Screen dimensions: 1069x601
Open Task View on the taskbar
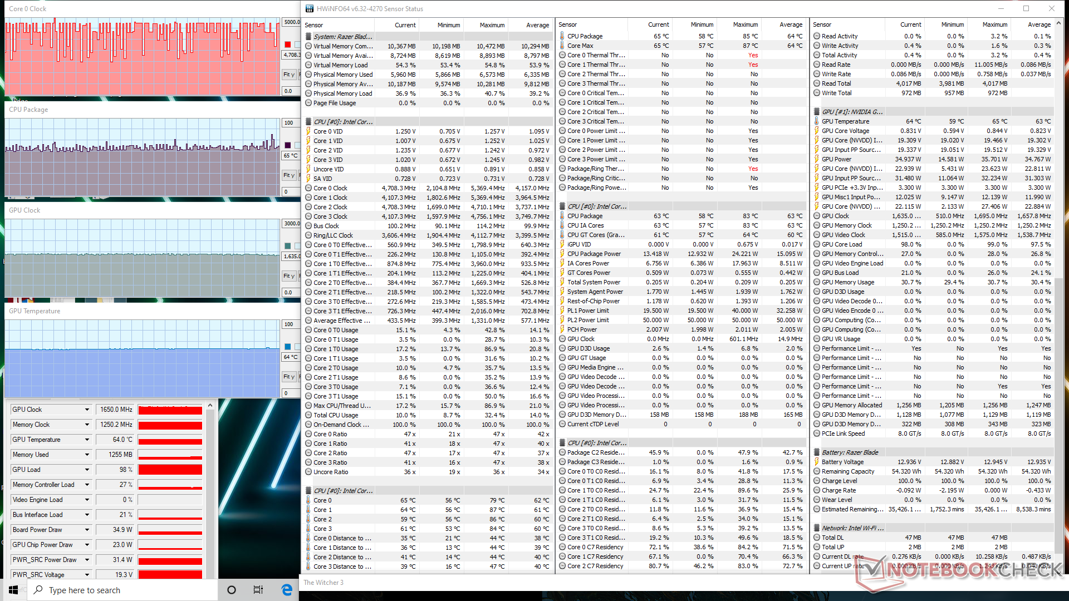pyautogui.click(x=258, y=590)
